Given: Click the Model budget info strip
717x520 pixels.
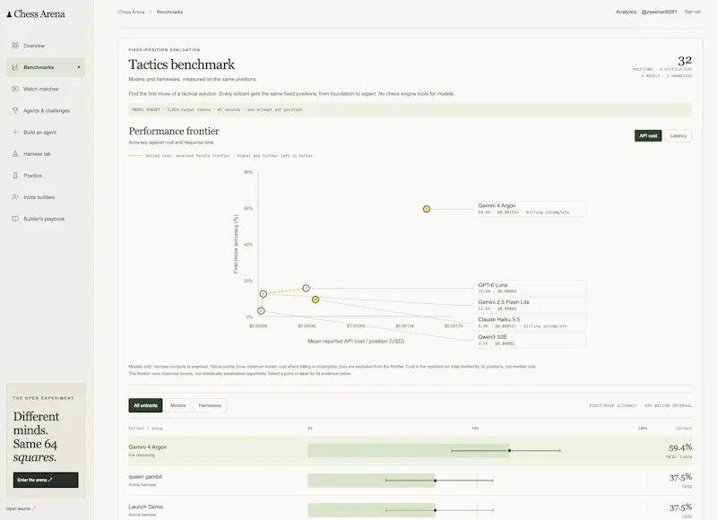Looking at the screenshot, I should coord(410,109).
